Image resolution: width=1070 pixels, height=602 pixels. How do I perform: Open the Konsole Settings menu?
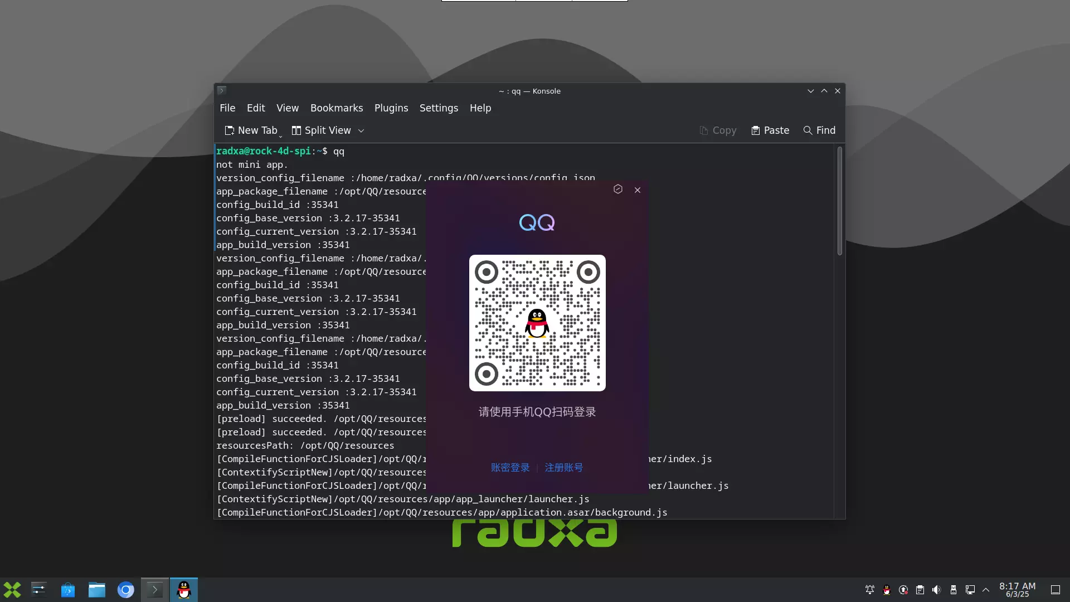[439, 108]
